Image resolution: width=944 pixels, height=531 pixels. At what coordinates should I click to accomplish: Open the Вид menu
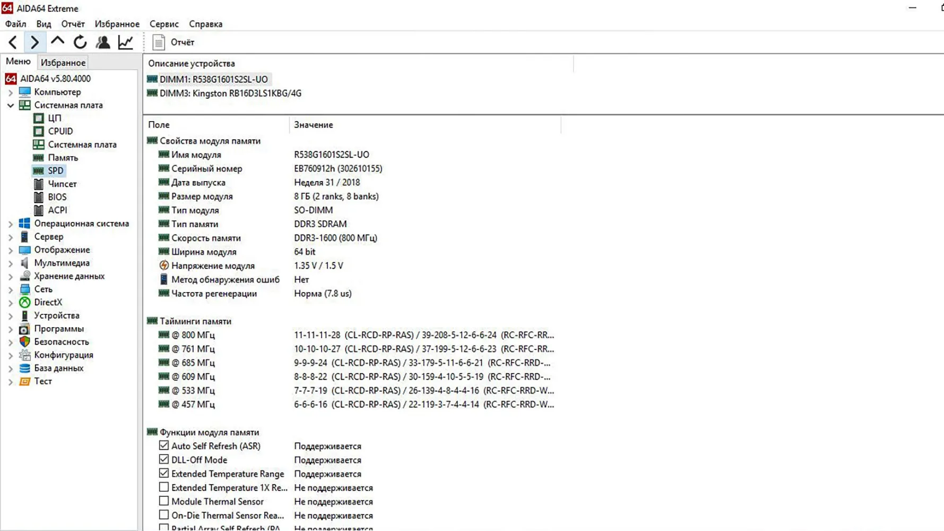click(44, 24)
